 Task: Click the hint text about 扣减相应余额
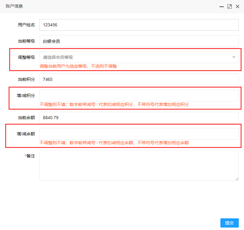click(x=114, y=143)
